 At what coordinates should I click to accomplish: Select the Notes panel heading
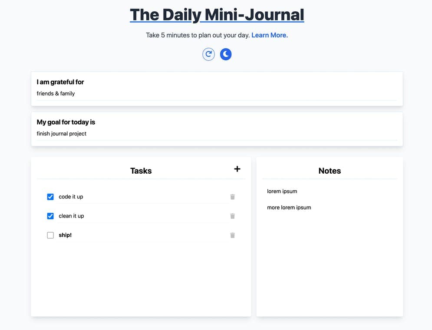point(330,171)
